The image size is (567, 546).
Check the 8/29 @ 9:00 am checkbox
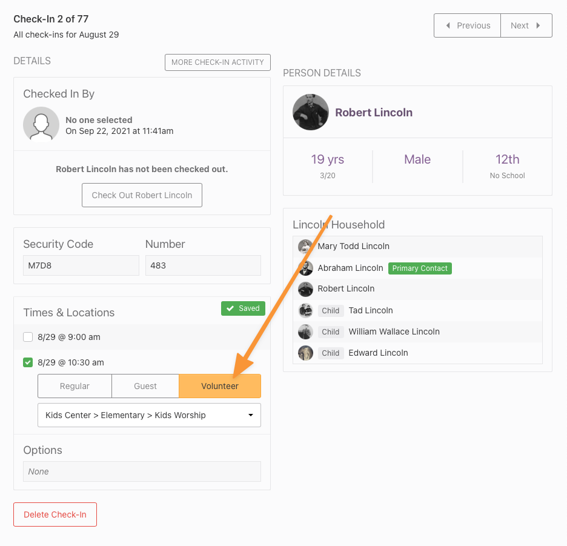click(28, 337)
